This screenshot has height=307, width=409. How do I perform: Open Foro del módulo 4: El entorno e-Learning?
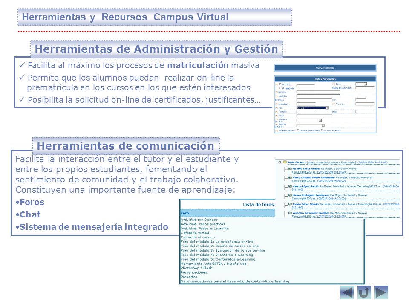217,255
